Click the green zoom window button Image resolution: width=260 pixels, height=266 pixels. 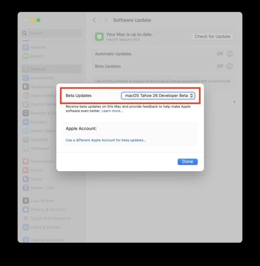[x=38, y=20]
